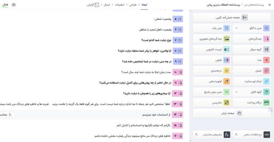Click the number 7 text field badge
The height and width of the screenshot is (142, 274).
click(x=178, y=40)
